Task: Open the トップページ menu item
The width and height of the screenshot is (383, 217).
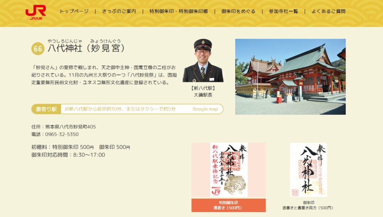Action: [x=74, y=11]
